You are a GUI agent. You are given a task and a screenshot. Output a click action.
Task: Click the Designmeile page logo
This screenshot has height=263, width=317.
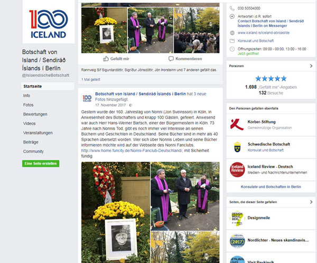237,219
